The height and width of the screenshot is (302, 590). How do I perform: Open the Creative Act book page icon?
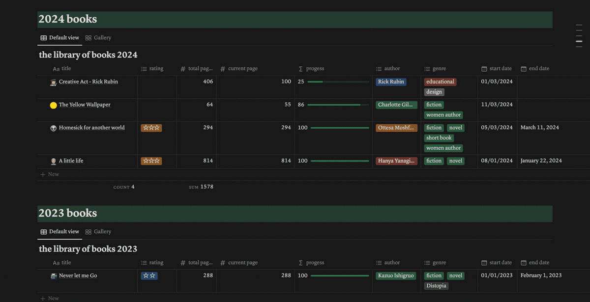tap(53, 82)
